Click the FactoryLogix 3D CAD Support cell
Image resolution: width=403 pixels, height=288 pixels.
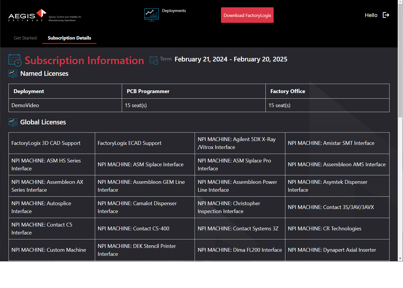click(46, 143)
